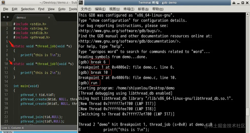Open the Selection menu in Sublime Text
The width and height of the screenshot is (250, 133).
[x=28, y=9]
